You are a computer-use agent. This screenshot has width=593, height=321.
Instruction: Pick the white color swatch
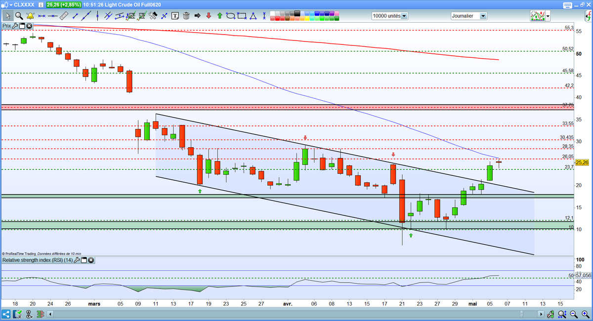pos(272,13)
